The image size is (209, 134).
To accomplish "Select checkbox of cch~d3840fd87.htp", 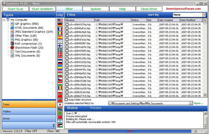I will (67, 43).
